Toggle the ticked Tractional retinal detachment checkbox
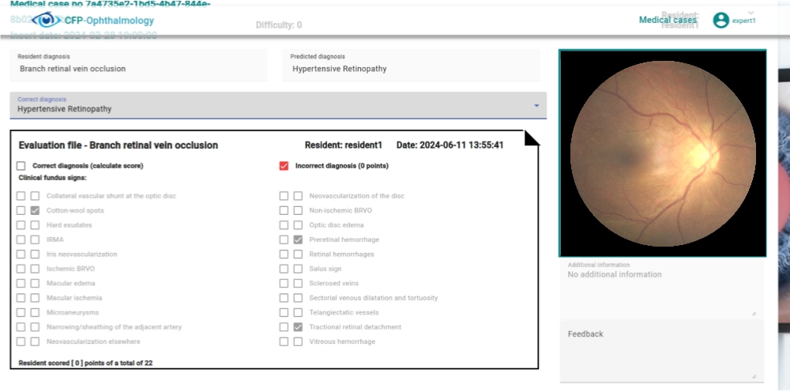 (298, 327)
